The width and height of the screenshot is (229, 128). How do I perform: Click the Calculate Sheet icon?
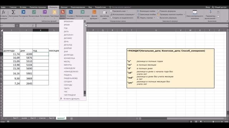click(x=218, y=17)
